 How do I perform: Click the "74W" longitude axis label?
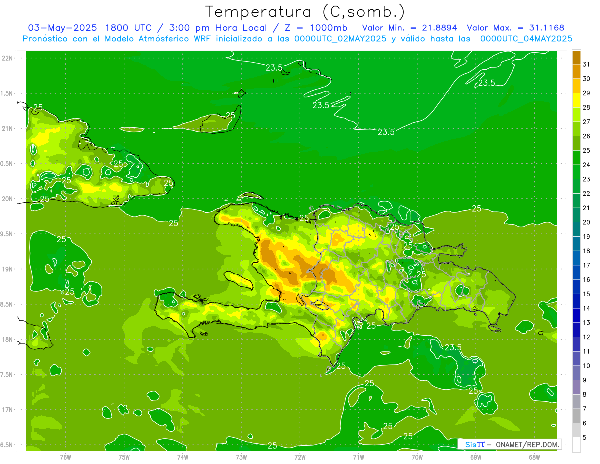183,457
